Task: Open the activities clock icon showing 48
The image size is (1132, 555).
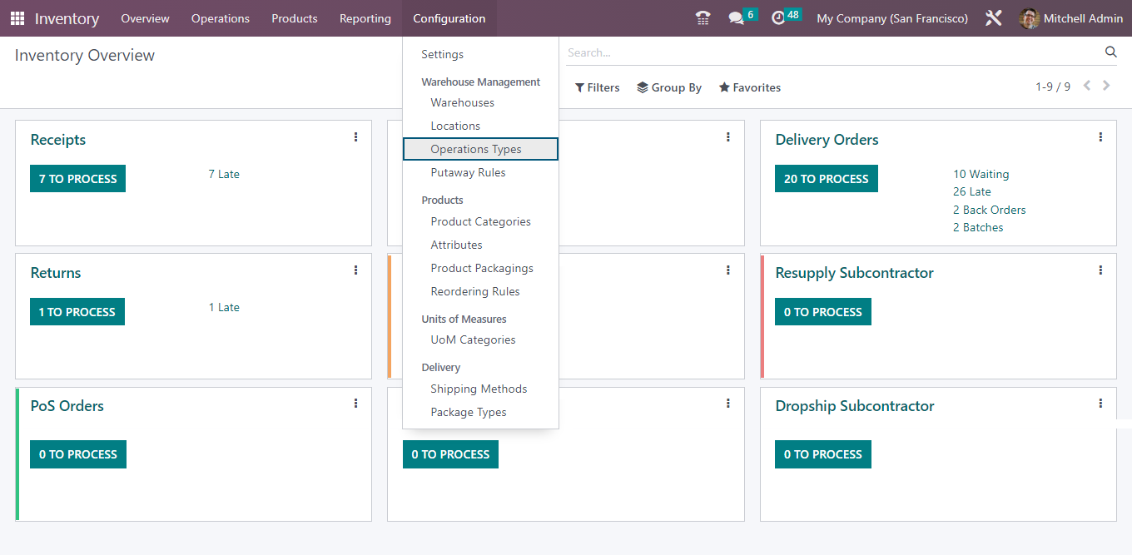Action: (x=779, y=17)
